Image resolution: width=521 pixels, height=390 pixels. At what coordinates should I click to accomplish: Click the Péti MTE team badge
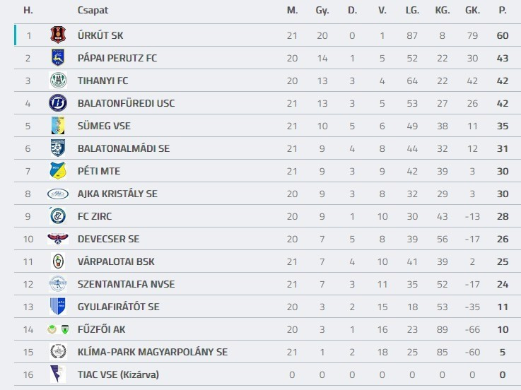[x=57, y=171]
